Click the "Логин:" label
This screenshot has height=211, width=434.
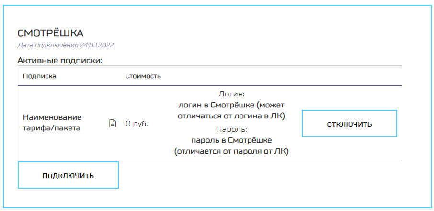click(x=231, y=94)
